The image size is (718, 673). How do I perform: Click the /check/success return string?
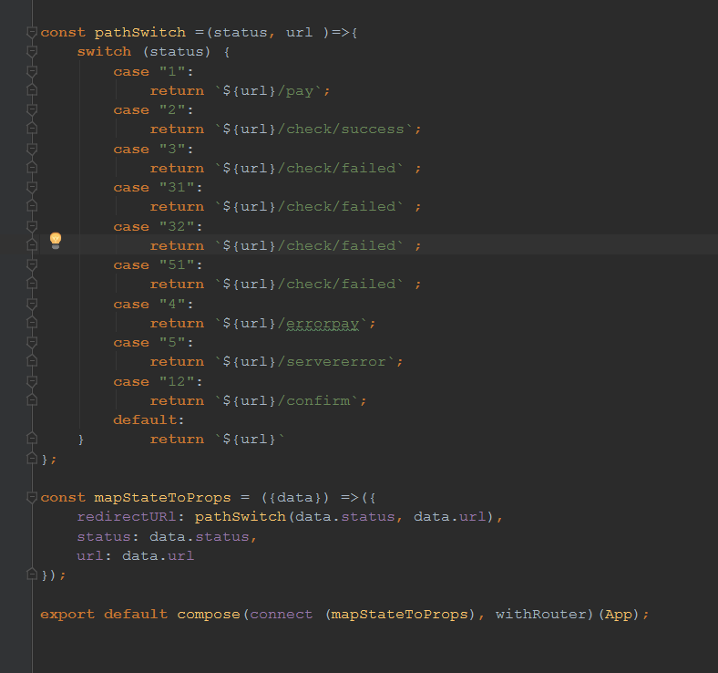tap(341, 129)
